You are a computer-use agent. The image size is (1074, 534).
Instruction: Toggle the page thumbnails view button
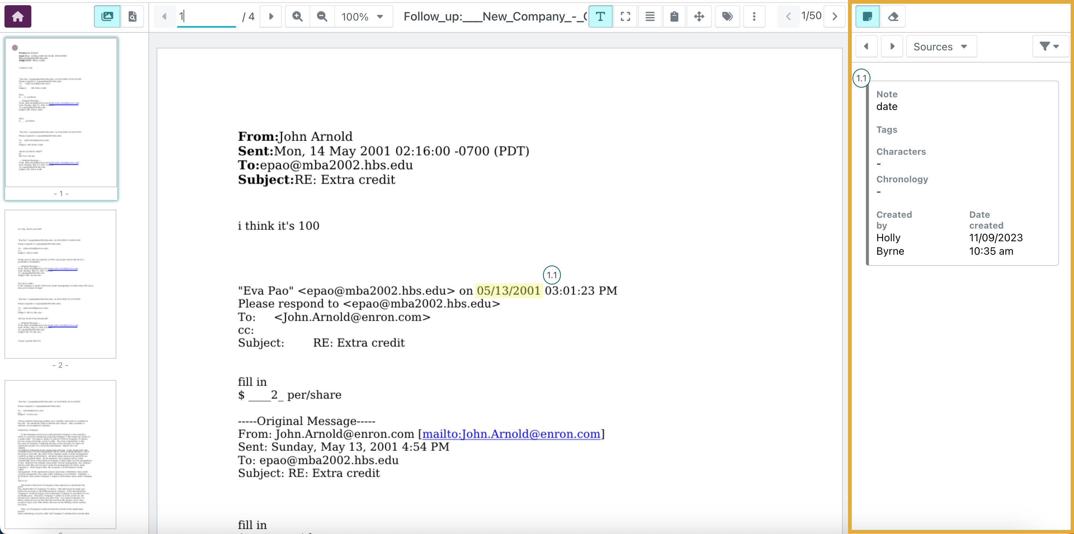point(107,16)
